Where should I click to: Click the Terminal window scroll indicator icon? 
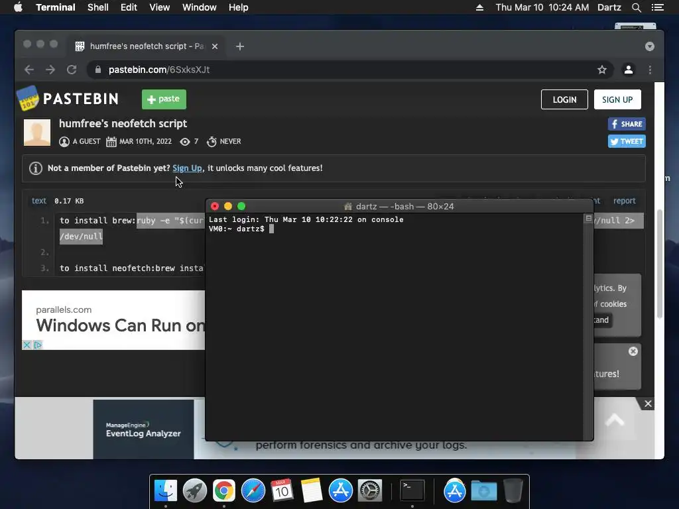tap(589, 219)
